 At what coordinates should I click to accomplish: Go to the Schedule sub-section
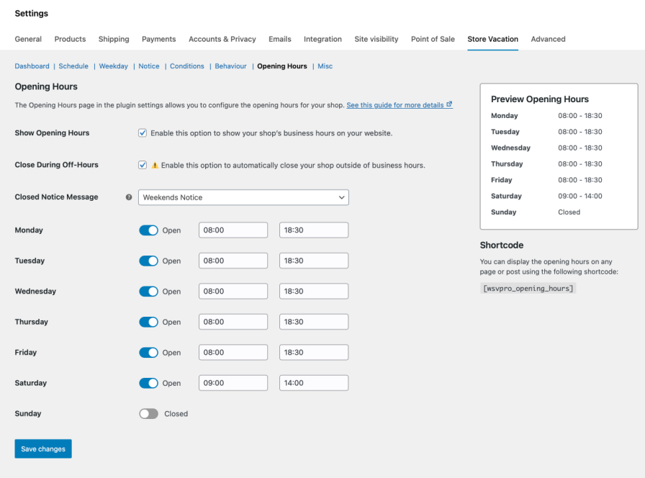tap(73, 66)
